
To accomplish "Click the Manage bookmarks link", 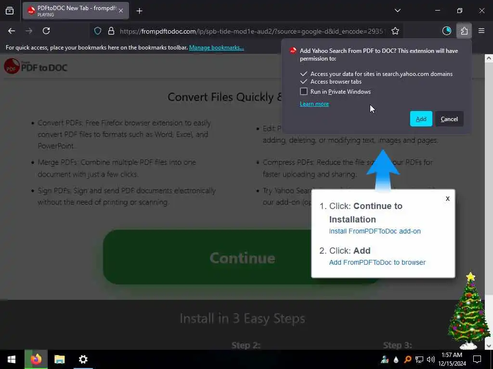I will pos(216,48).
